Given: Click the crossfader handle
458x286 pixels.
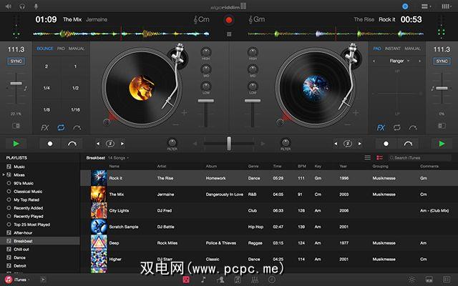Looking at the screenshot, I should point(229,144).
